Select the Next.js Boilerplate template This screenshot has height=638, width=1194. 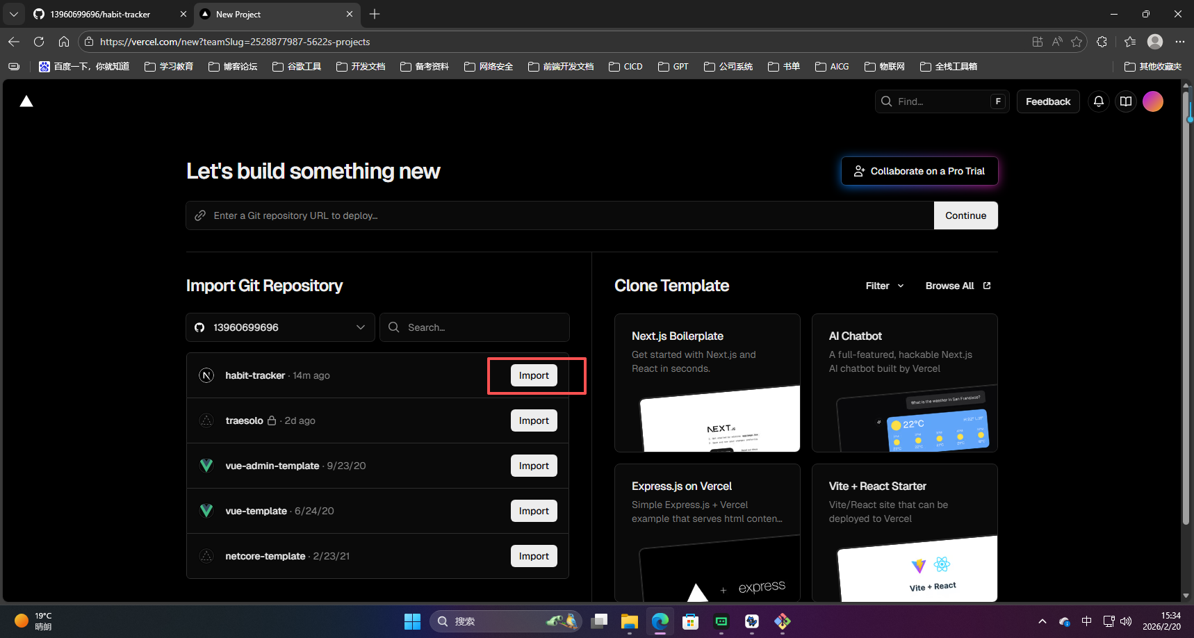tap(708, 383)
